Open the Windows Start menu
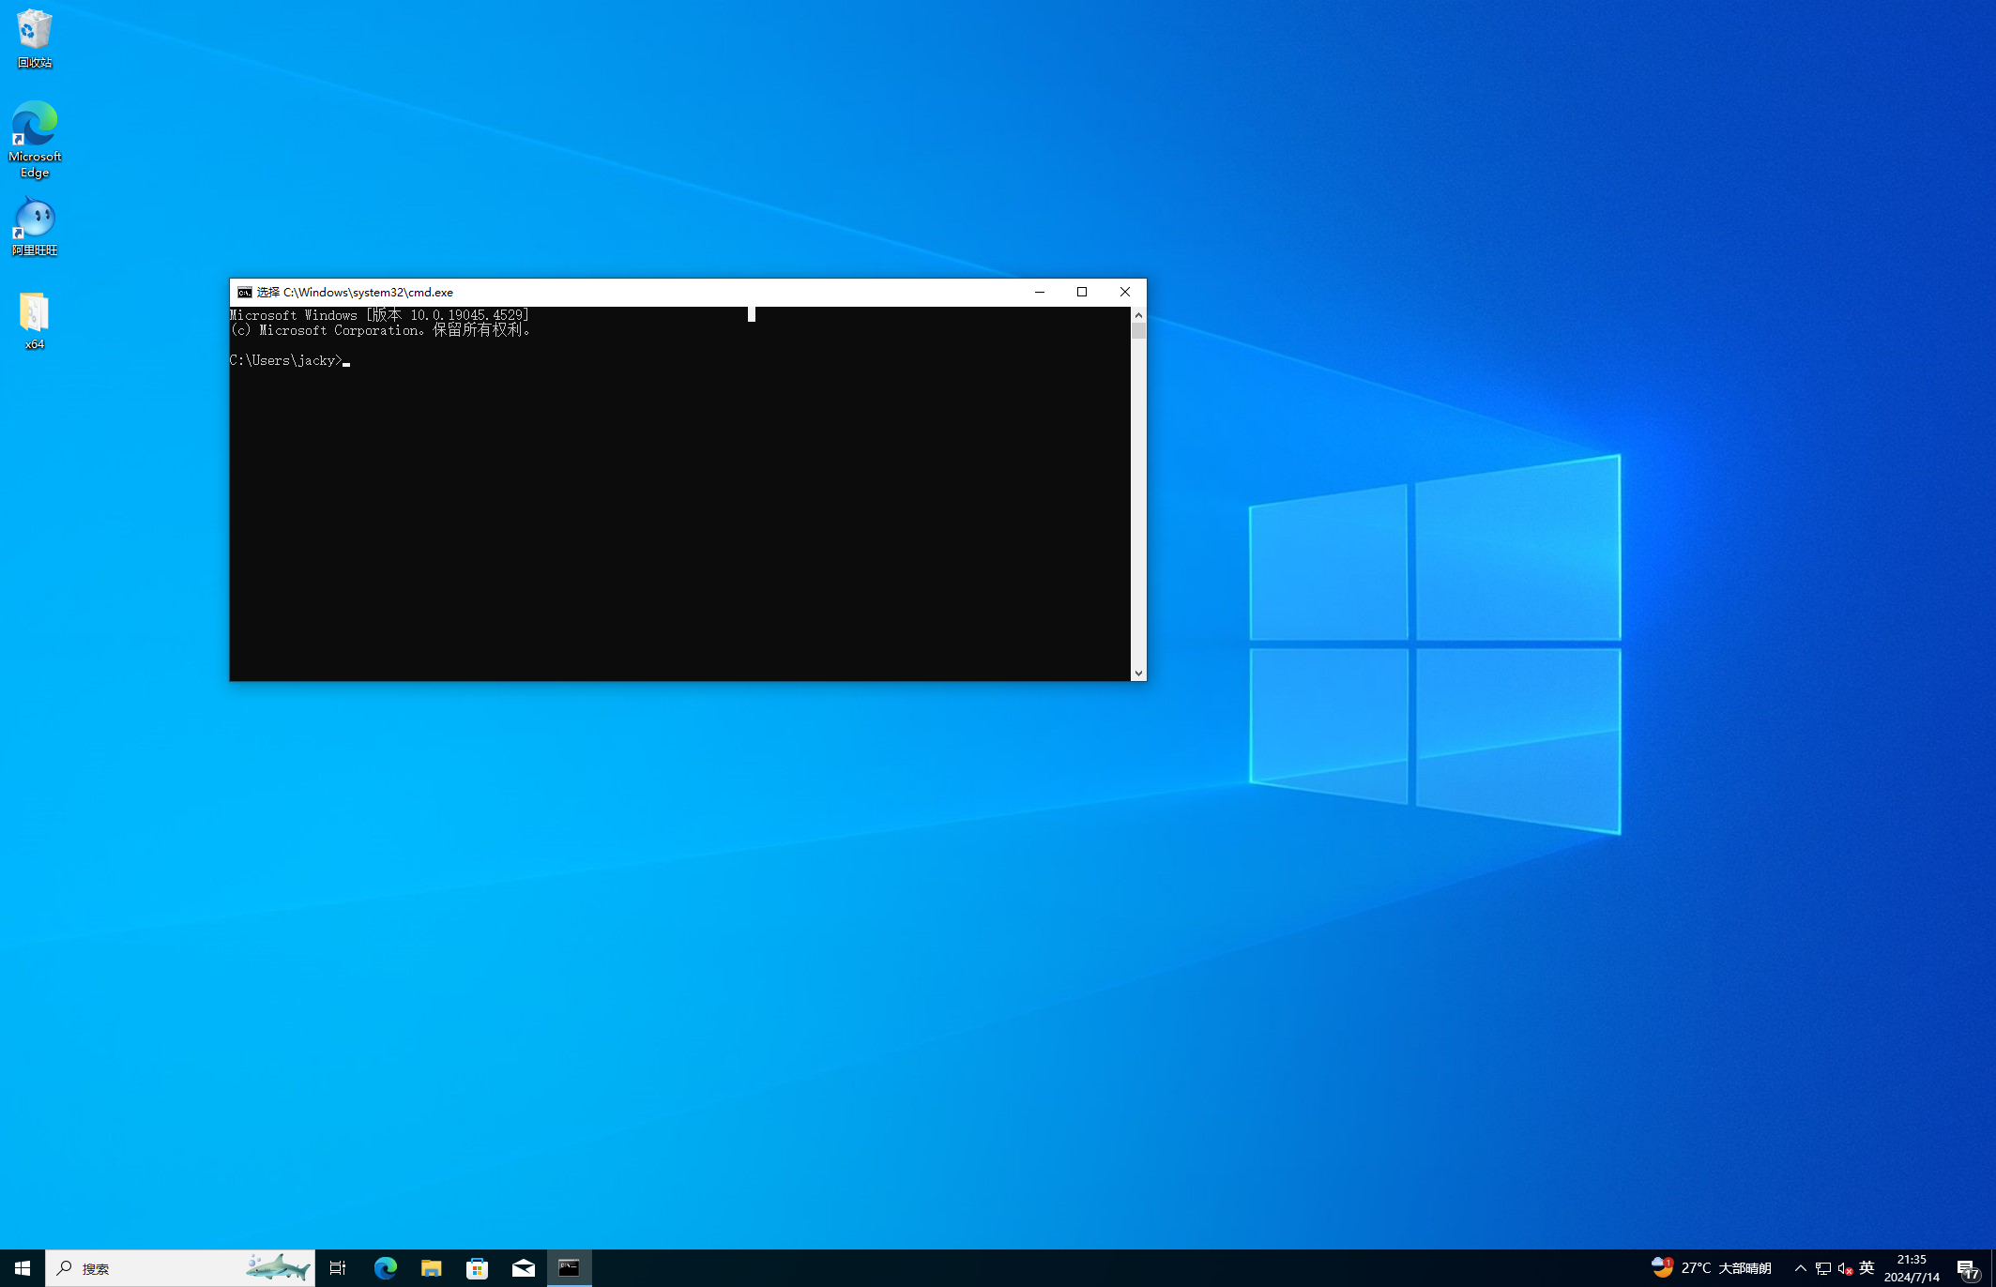Viewport: 1996px width, 1287px height. [x=23, y=1268]
